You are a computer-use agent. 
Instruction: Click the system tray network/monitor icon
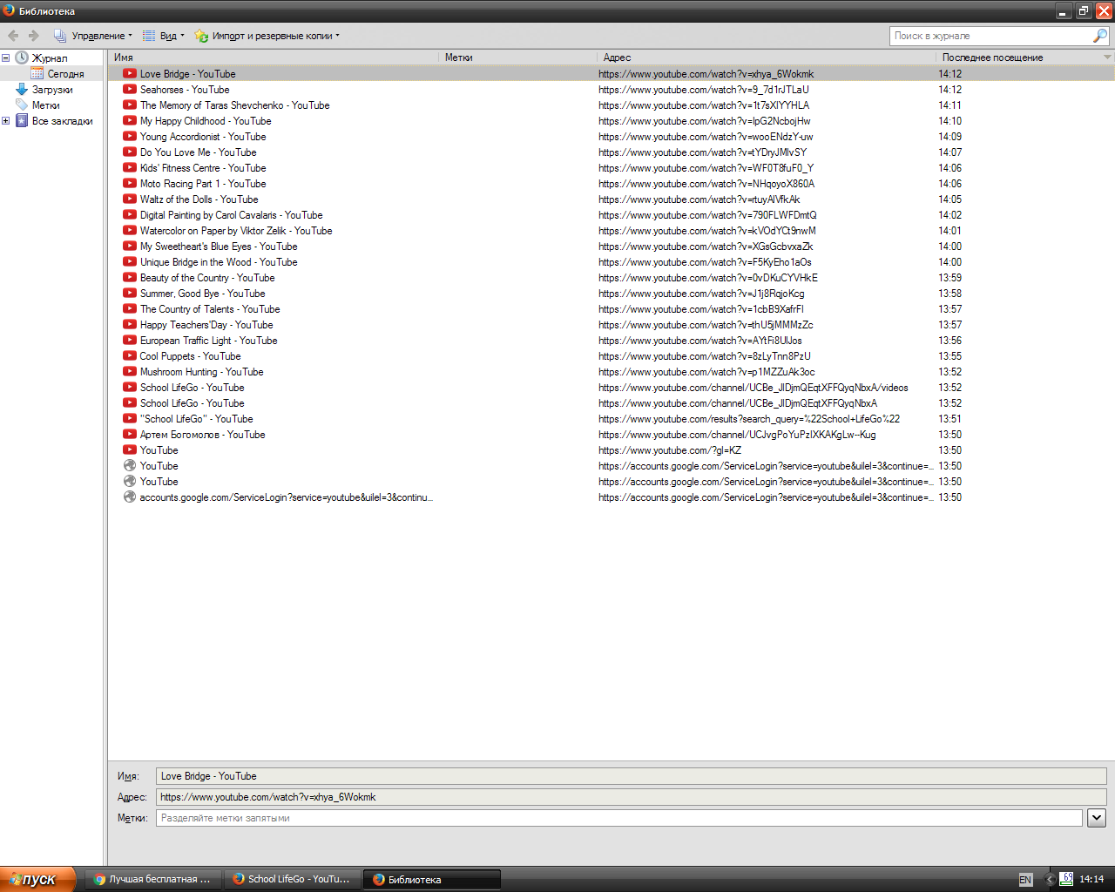pos(1066,879)
